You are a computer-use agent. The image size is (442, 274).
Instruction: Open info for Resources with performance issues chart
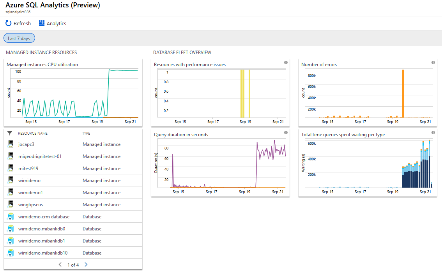pos(286,63)
